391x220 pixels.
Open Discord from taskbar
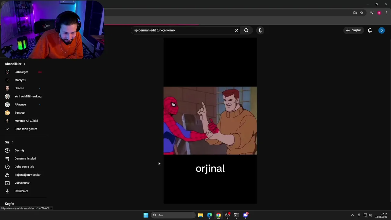[x=246, y=215]
